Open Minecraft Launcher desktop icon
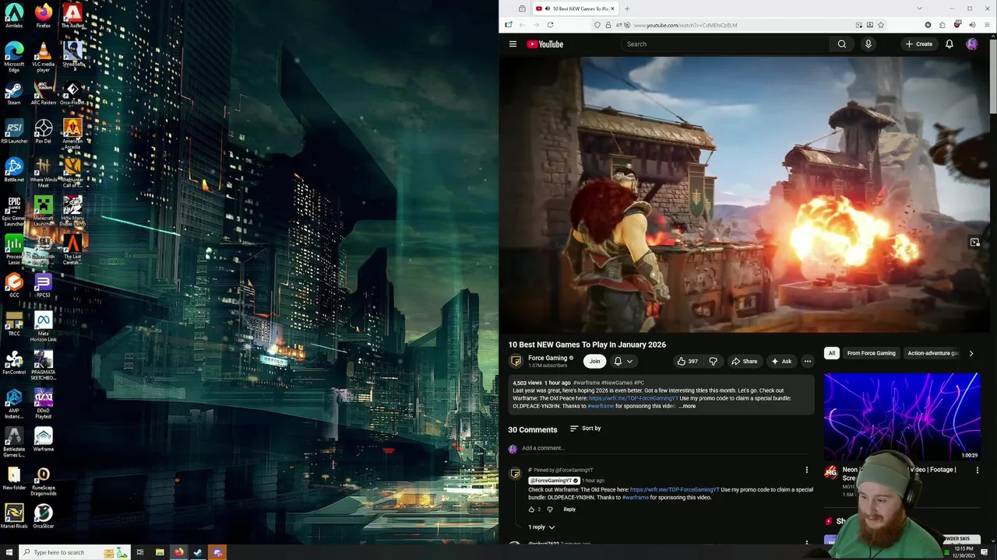The height and width of the screenshot is (560, 997). [x=44, y=210]
